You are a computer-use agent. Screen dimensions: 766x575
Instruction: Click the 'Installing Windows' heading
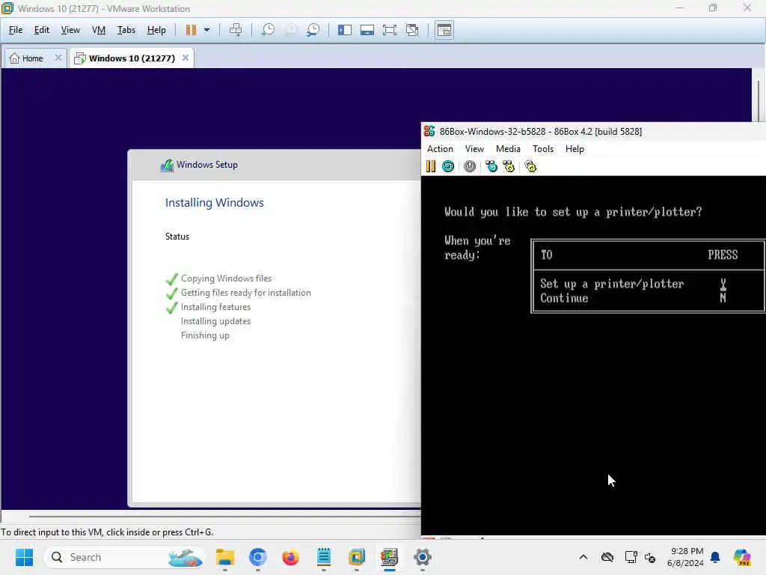pos(215,202)
